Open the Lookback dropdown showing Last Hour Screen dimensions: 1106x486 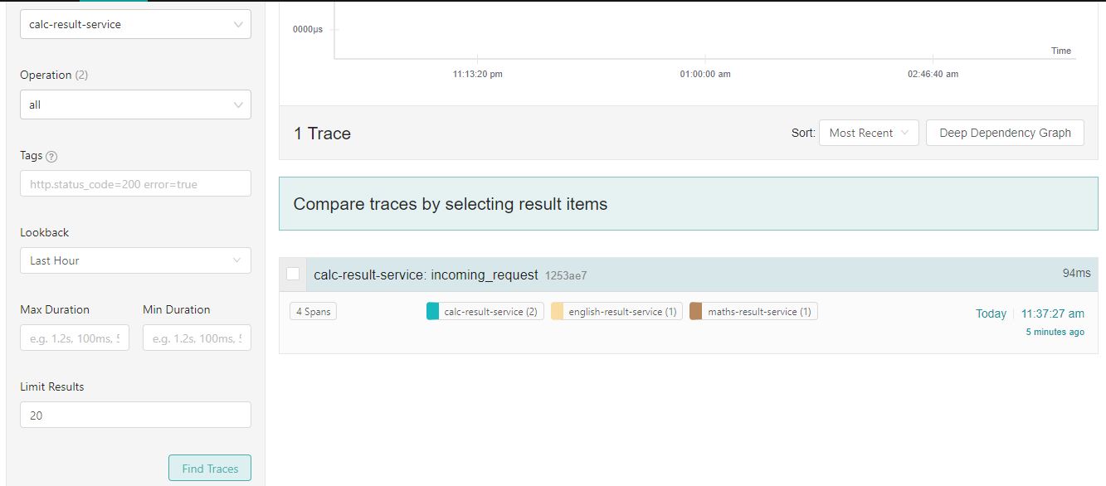click(135, 260)
